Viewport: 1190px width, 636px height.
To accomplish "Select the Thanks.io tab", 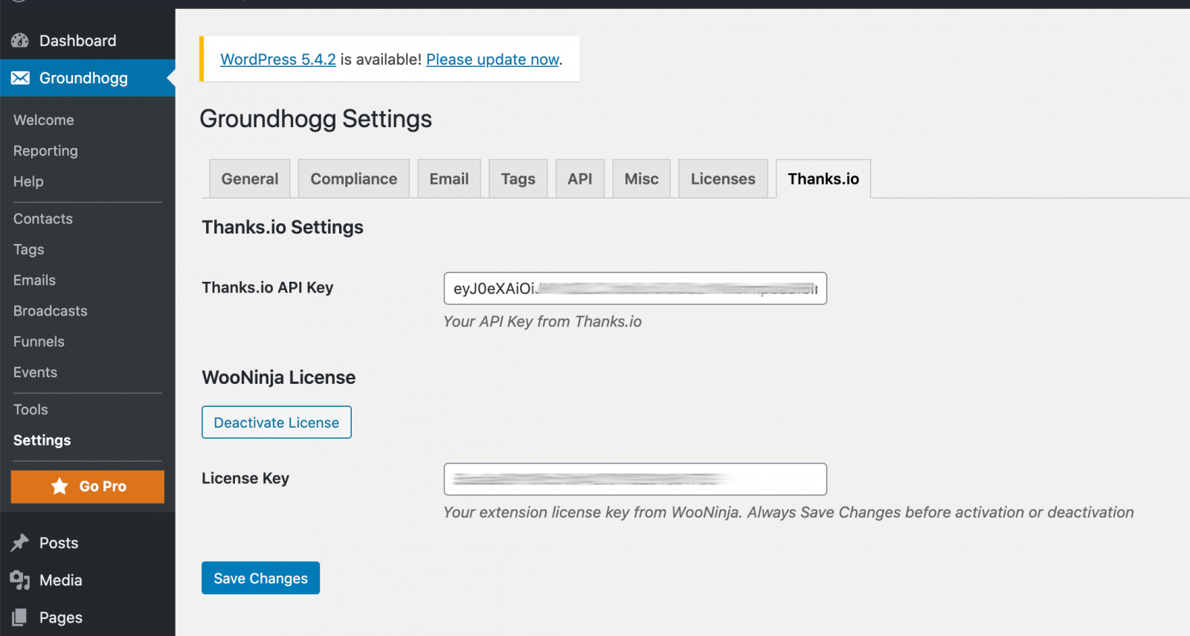I will (x=823, y=179).
